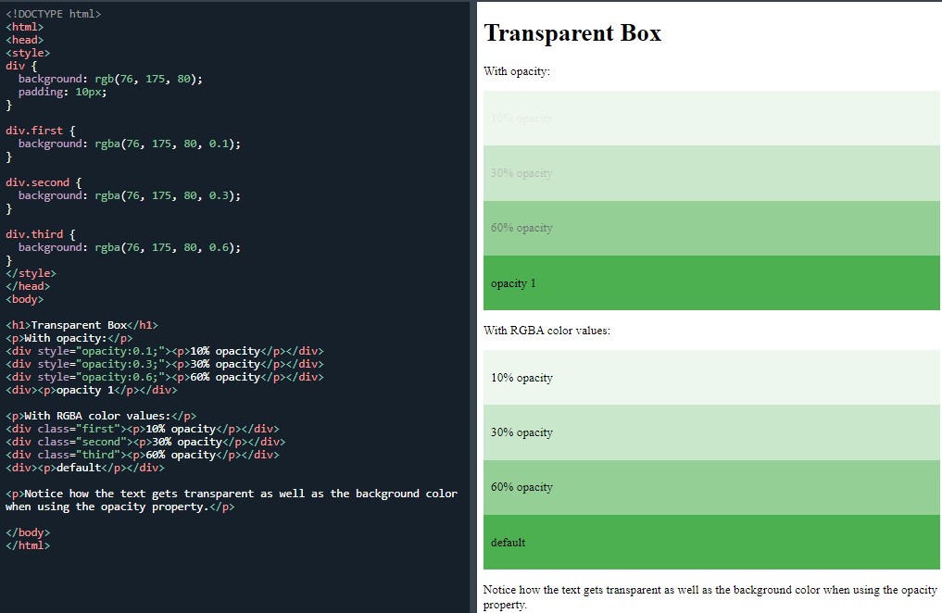Screen dimensions: 942x613
Task: Select the opacity:0.6 inline style
Action: coord(119,376)
